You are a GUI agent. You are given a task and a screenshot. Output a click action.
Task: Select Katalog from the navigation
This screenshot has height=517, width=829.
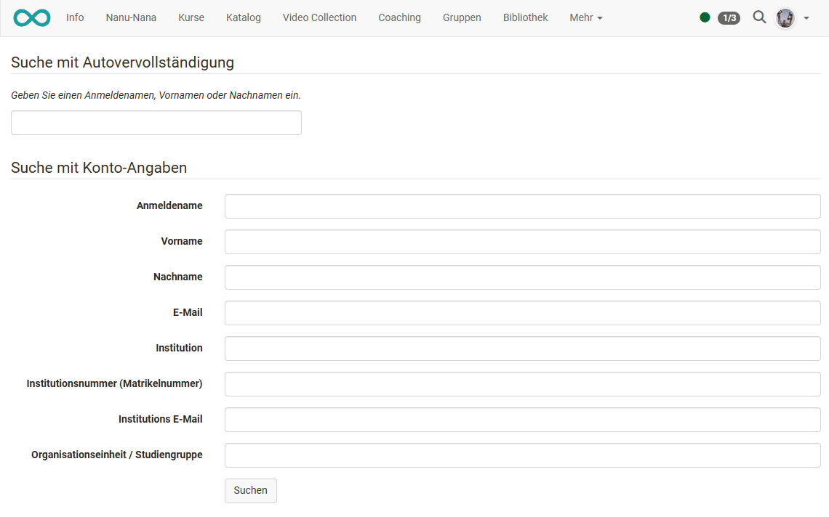coord(243,17)
